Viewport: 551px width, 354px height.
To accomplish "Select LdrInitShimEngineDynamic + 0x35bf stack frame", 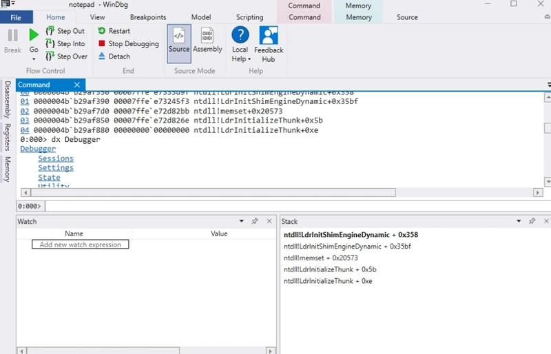I will coord(347,247).
